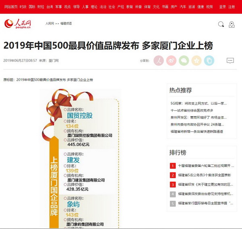
Task: Click the 厦门网 source link
Action: click(x=54, y=61)
